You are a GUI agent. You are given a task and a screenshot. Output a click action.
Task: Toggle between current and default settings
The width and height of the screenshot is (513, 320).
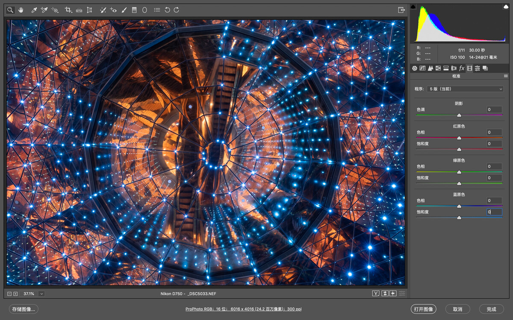tap(402, 294)
